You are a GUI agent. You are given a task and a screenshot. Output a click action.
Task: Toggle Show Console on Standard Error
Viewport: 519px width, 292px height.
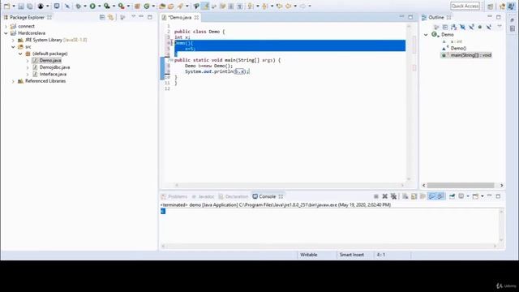coord(440,196)
